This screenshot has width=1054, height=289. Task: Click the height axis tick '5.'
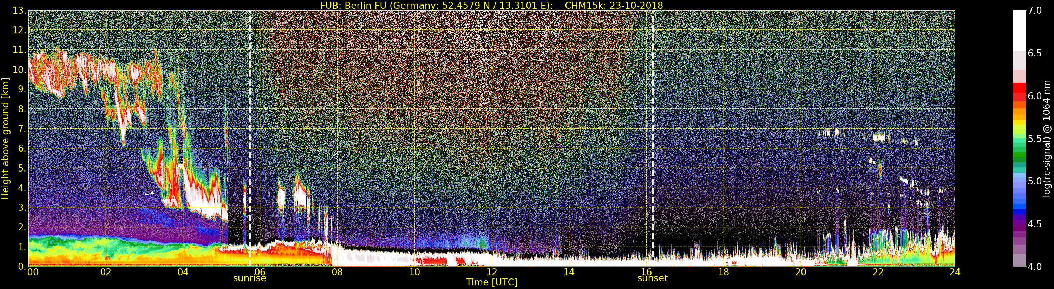point(22,168)
